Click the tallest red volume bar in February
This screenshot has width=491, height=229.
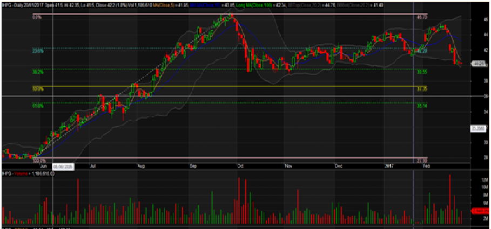click(449, 198)
